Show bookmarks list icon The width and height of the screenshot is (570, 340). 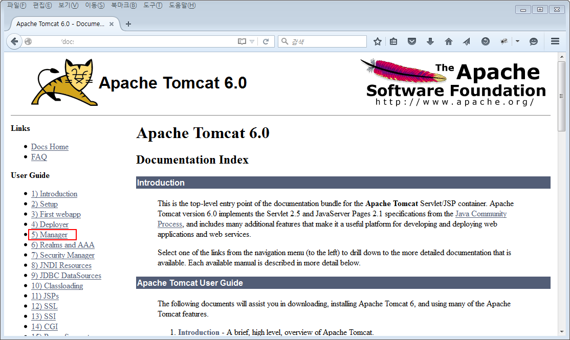[x=393, y=41]
